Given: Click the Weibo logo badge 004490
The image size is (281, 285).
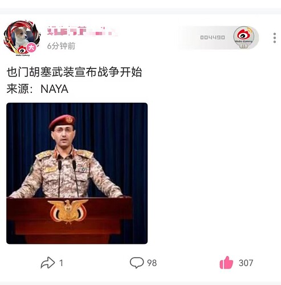Looking at the screenshot, I should 244,37.
